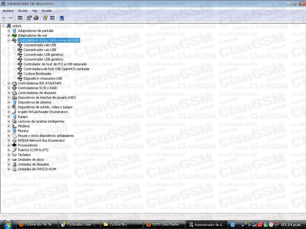The image size is (306, 229).
Task: Click the Help toolbar icon
Action: pyautogui.click(x=45, y=18)
